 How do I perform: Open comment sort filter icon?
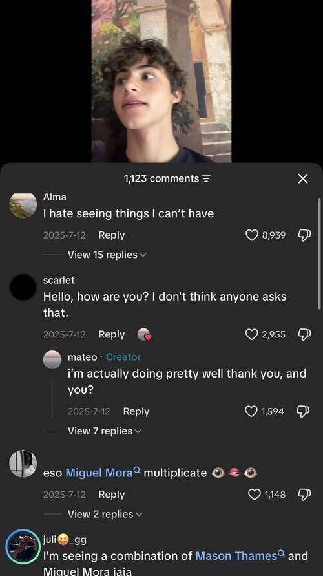pyautogui.click(x=207, y=179)
